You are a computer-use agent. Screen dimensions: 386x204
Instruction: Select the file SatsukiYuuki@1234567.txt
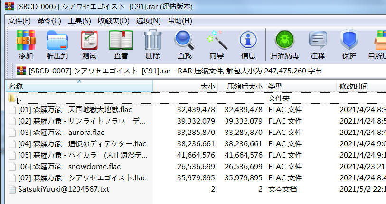pos(63,189)
